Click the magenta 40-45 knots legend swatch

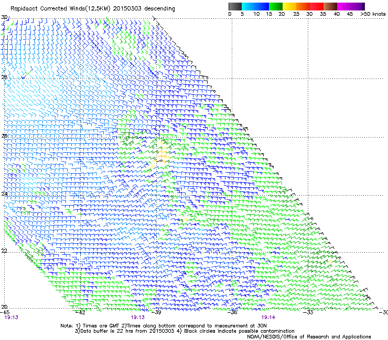[x=344, y=6]
